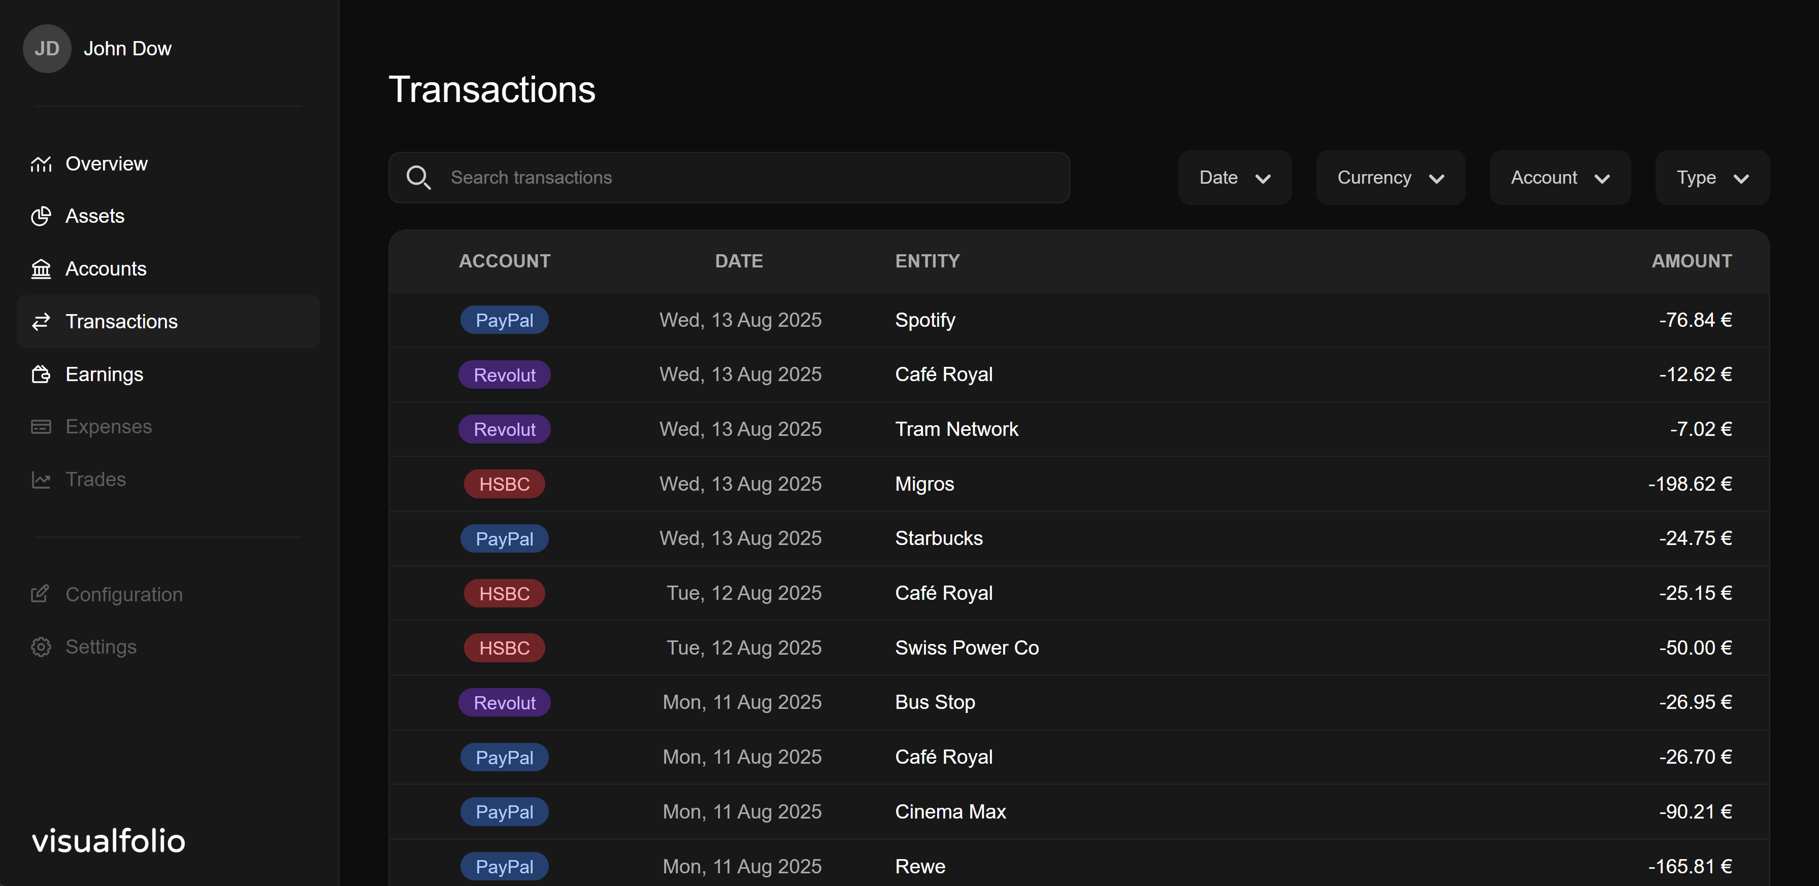Switch to the Earnings section

tap(105, 374)
